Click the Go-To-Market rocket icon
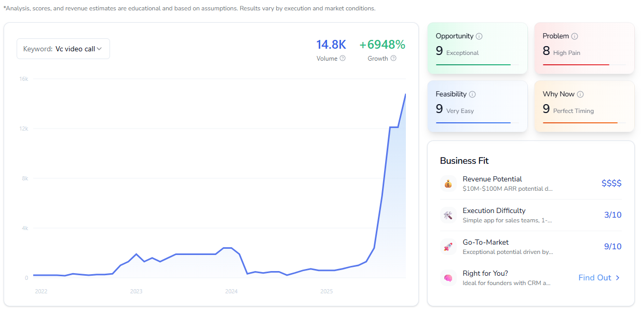The height and width of the screenshot is (312, 641). click(x=448, y=247)
